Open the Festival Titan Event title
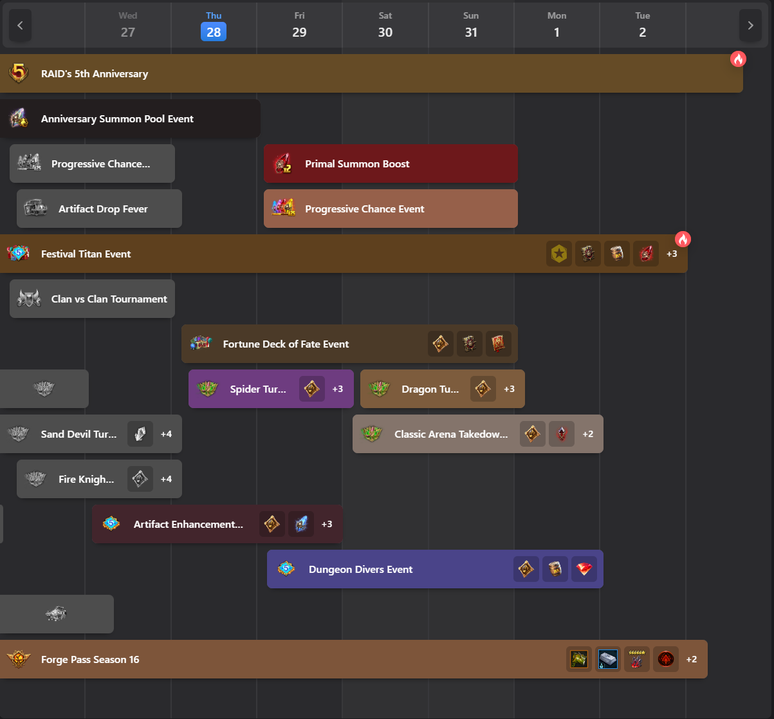 86,254
